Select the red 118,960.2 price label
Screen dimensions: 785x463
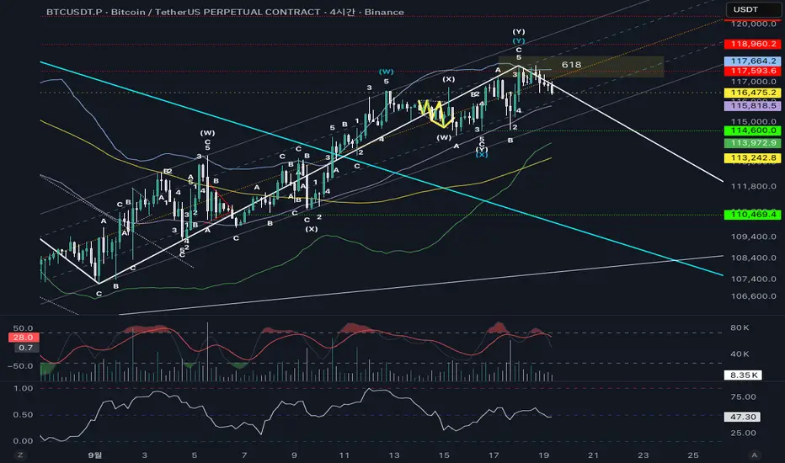point(753,44)
